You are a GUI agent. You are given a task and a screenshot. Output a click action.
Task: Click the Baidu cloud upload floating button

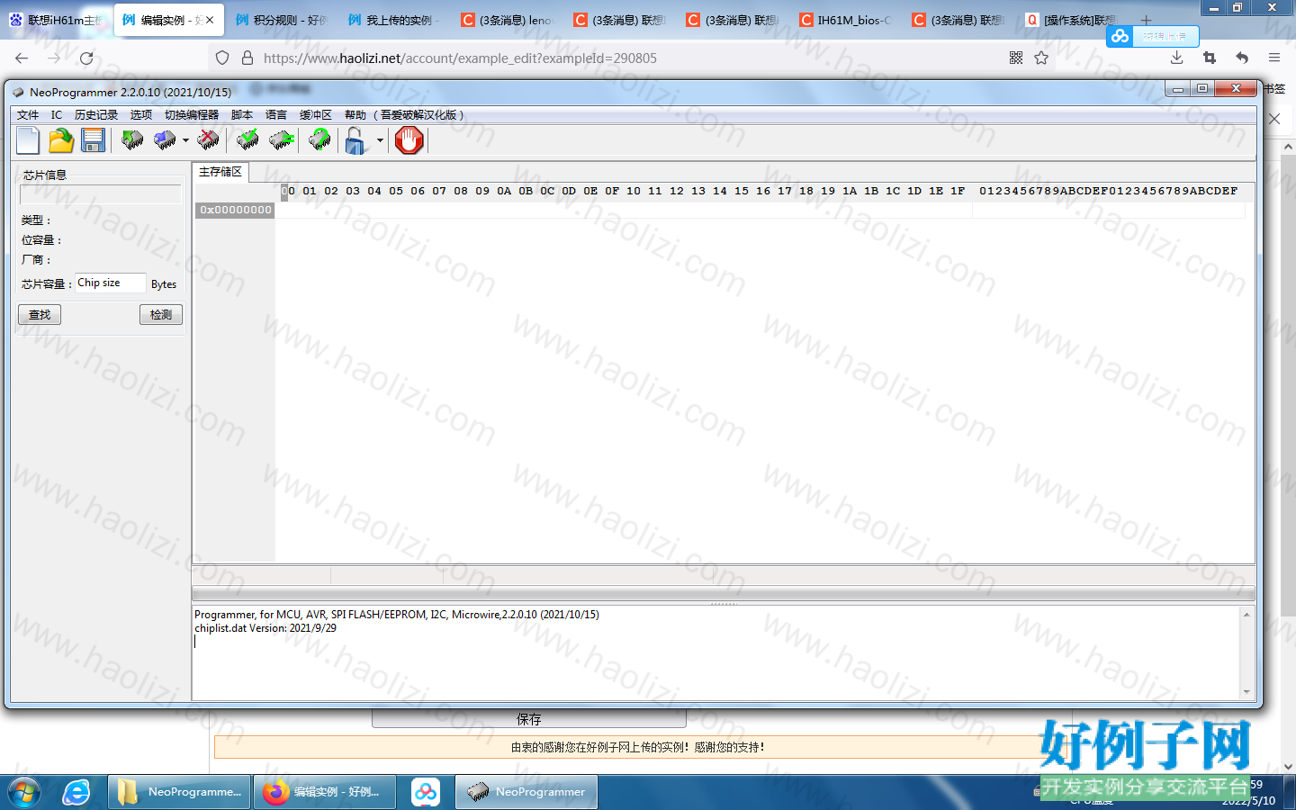point(1153,36)
